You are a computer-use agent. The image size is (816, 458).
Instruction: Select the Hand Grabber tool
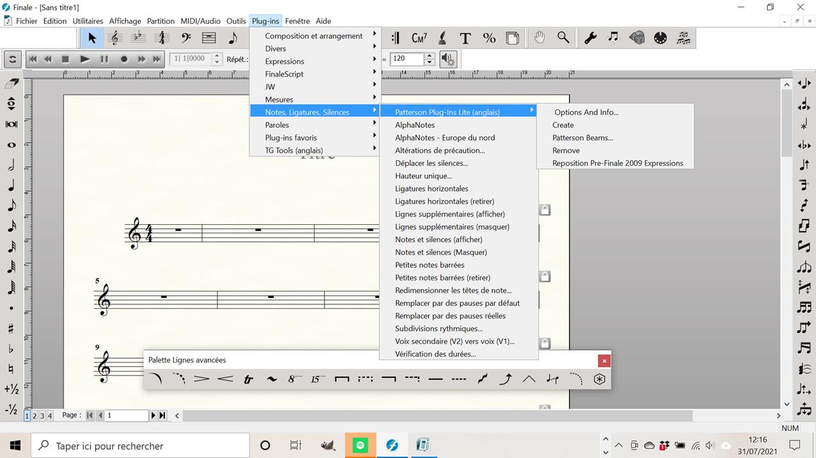[x=540, y=38]
